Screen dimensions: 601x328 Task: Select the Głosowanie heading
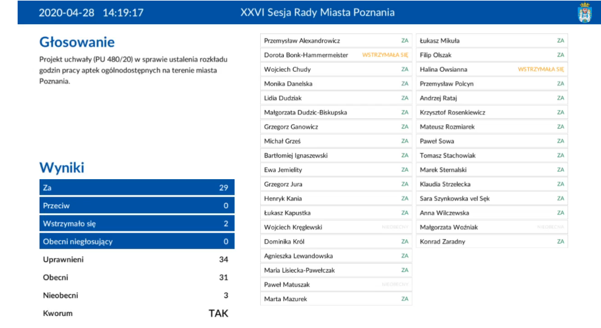pyautogui.click(x=77, y=42)
